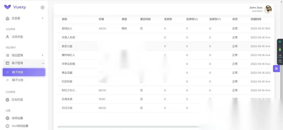Screen dimensions: 283x130
Task: Open the John Doe avatar menu
Action: click(268, 9)
